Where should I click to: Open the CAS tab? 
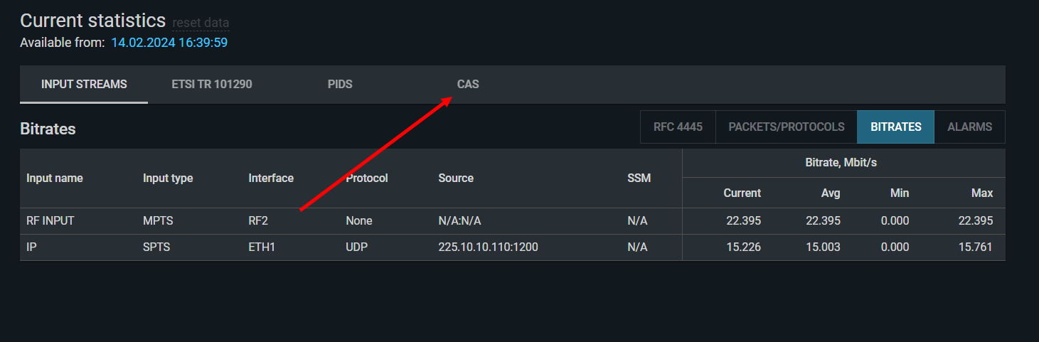pyautogui.click(x=468, y=85)
